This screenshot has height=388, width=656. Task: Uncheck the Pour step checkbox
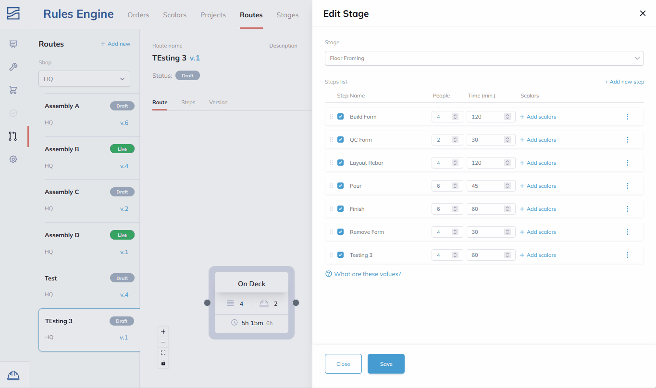(x=341, y=186)
